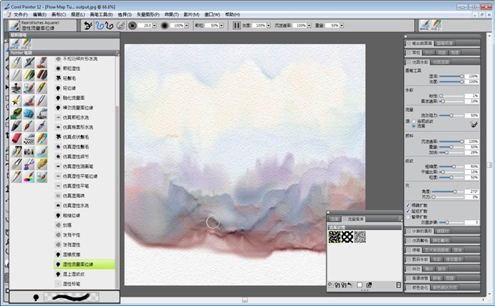Enable the black straight line strokes mode
Image resolution: width=495 pixels, height=306 pixels.
tap(110, 25)
